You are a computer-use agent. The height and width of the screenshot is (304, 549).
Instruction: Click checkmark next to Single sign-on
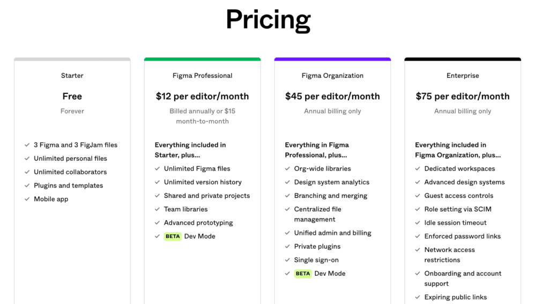(287, 260)
